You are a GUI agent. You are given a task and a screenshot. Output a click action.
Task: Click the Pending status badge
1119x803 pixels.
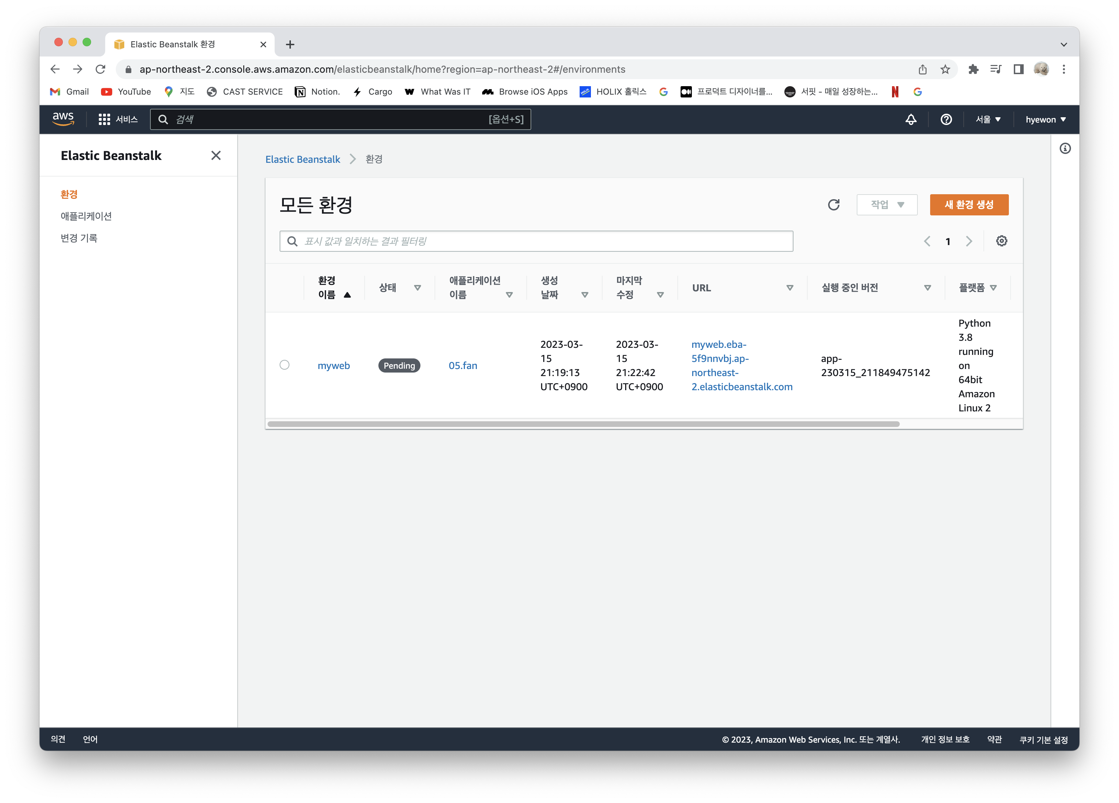pyautogui.click(x=399, y=366)
